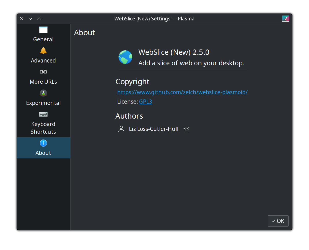The height and width of the screenshot is (250, 309).
Task: Open the GPL3 license link
Action: [146, 102]
